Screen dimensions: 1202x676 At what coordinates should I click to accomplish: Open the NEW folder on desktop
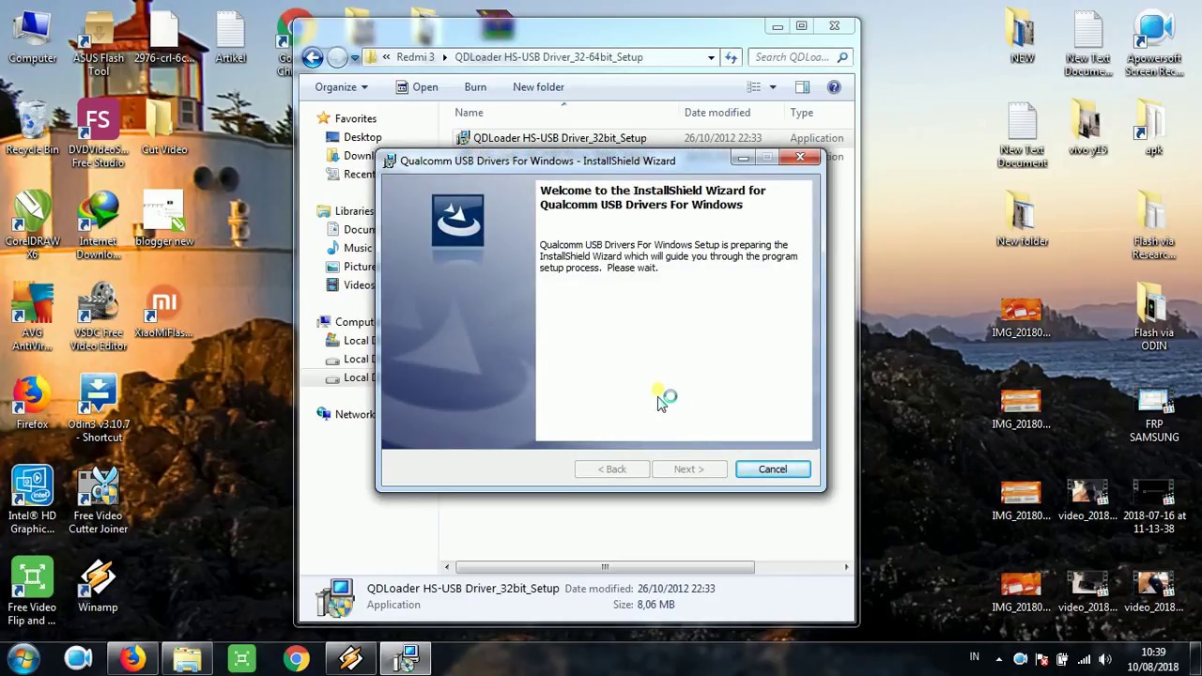coord(1022,38)
